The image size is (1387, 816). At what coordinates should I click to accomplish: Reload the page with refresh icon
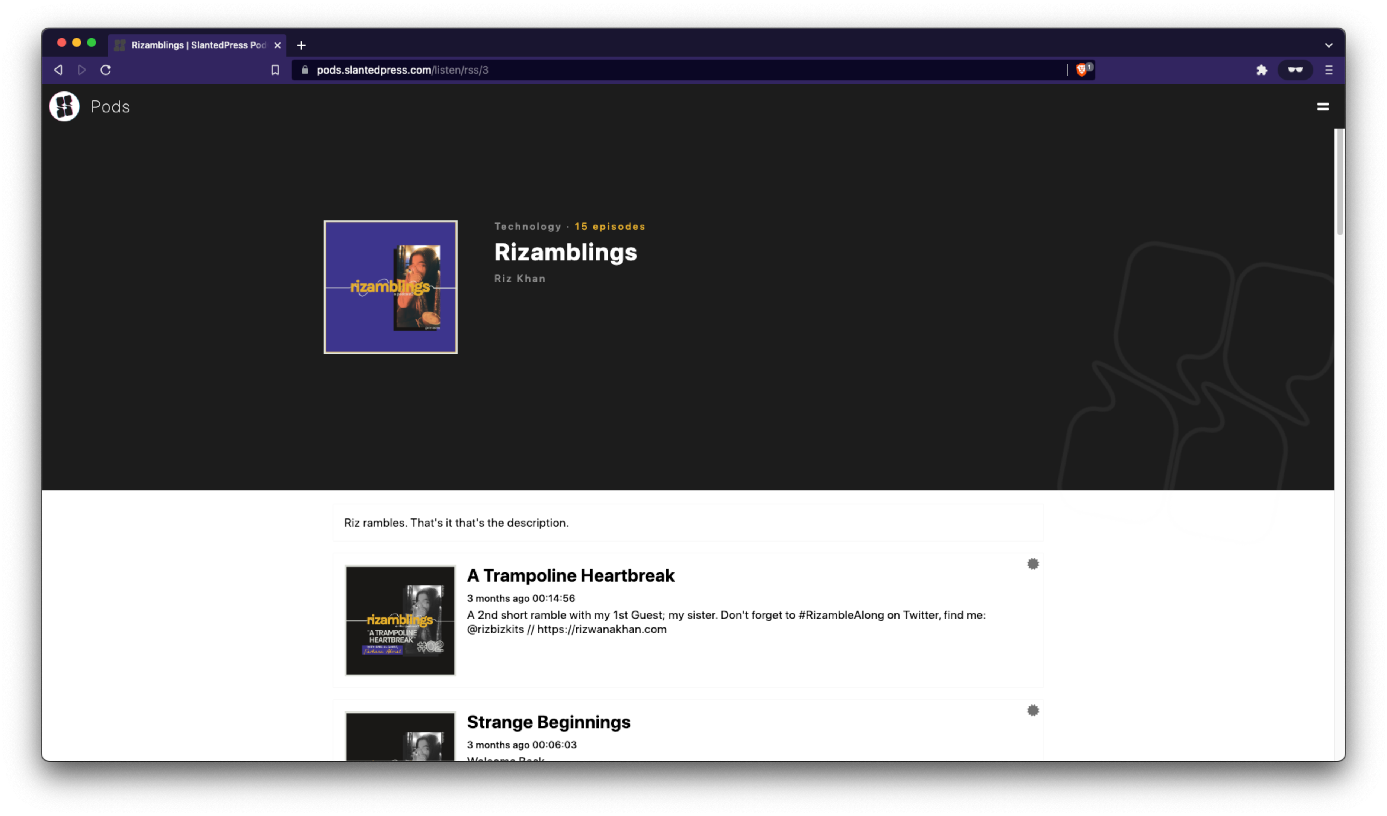tap(106, 70)
